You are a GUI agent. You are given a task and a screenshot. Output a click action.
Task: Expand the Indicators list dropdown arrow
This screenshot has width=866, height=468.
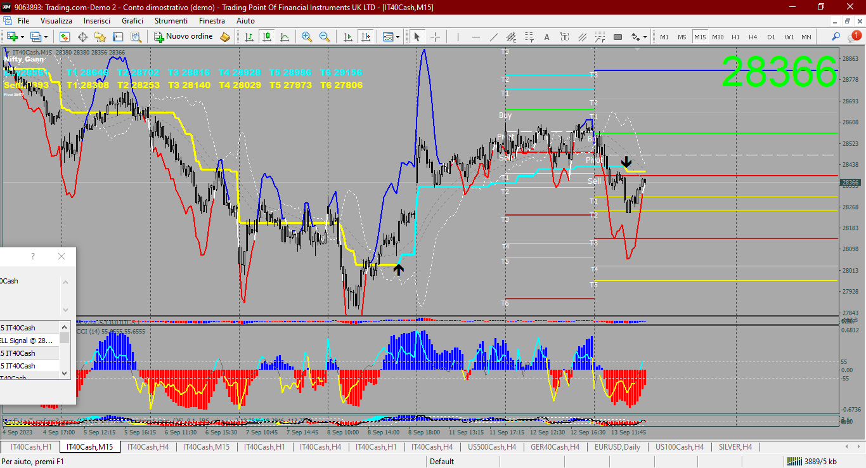(398, 37)
